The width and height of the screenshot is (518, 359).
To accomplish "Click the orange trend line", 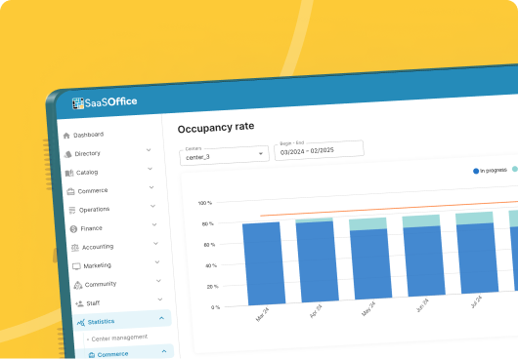I will pyautogui.click(x=389, y=208).
